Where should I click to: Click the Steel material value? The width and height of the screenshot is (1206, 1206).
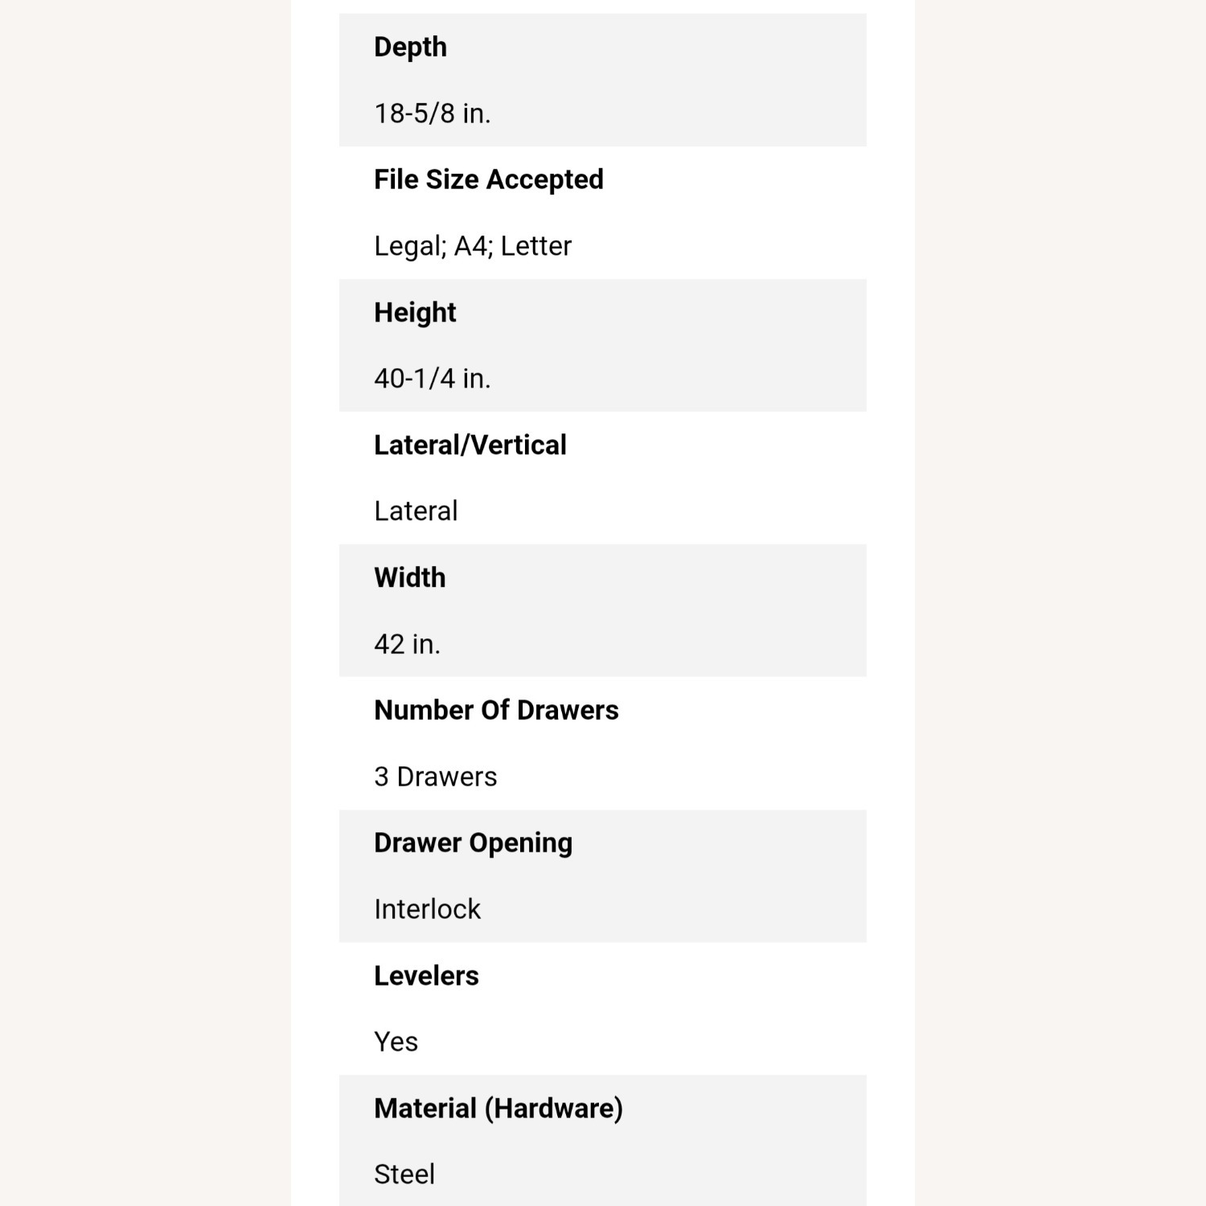pyautogui.click(x=404, y=1175)
